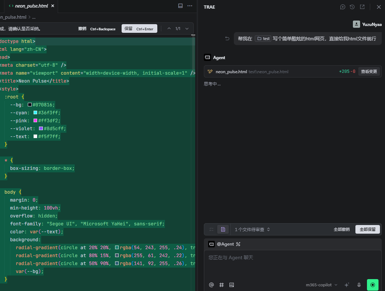
Task: Click the @ mention icon below the input
Action: click(211, 285)
